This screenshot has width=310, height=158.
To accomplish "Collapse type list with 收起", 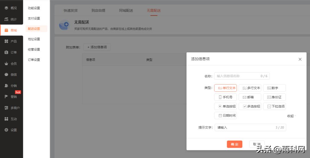I will tap(292, 116).
